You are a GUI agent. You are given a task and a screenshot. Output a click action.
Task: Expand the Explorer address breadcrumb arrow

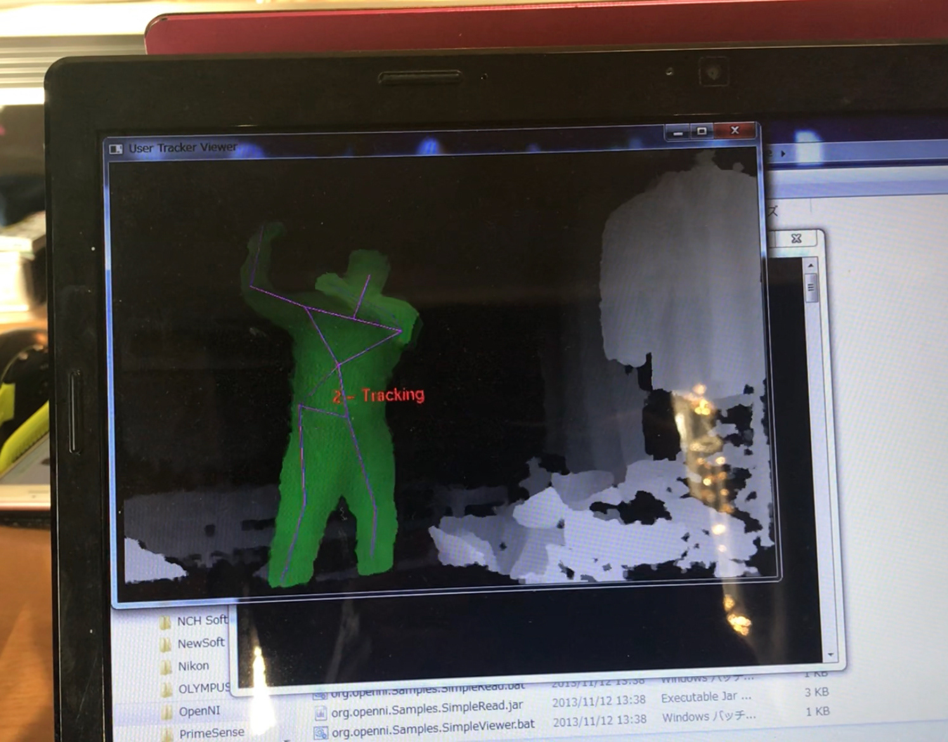(x=783, y=153)
